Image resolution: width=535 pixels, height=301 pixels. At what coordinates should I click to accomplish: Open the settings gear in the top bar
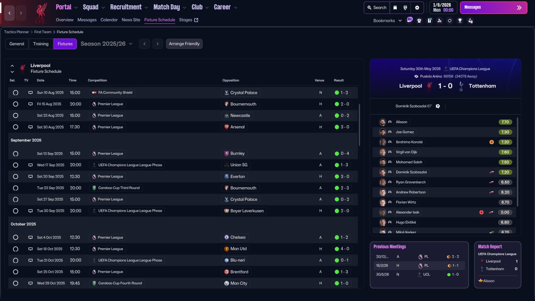pyautogui.click(x=417, y=8)
